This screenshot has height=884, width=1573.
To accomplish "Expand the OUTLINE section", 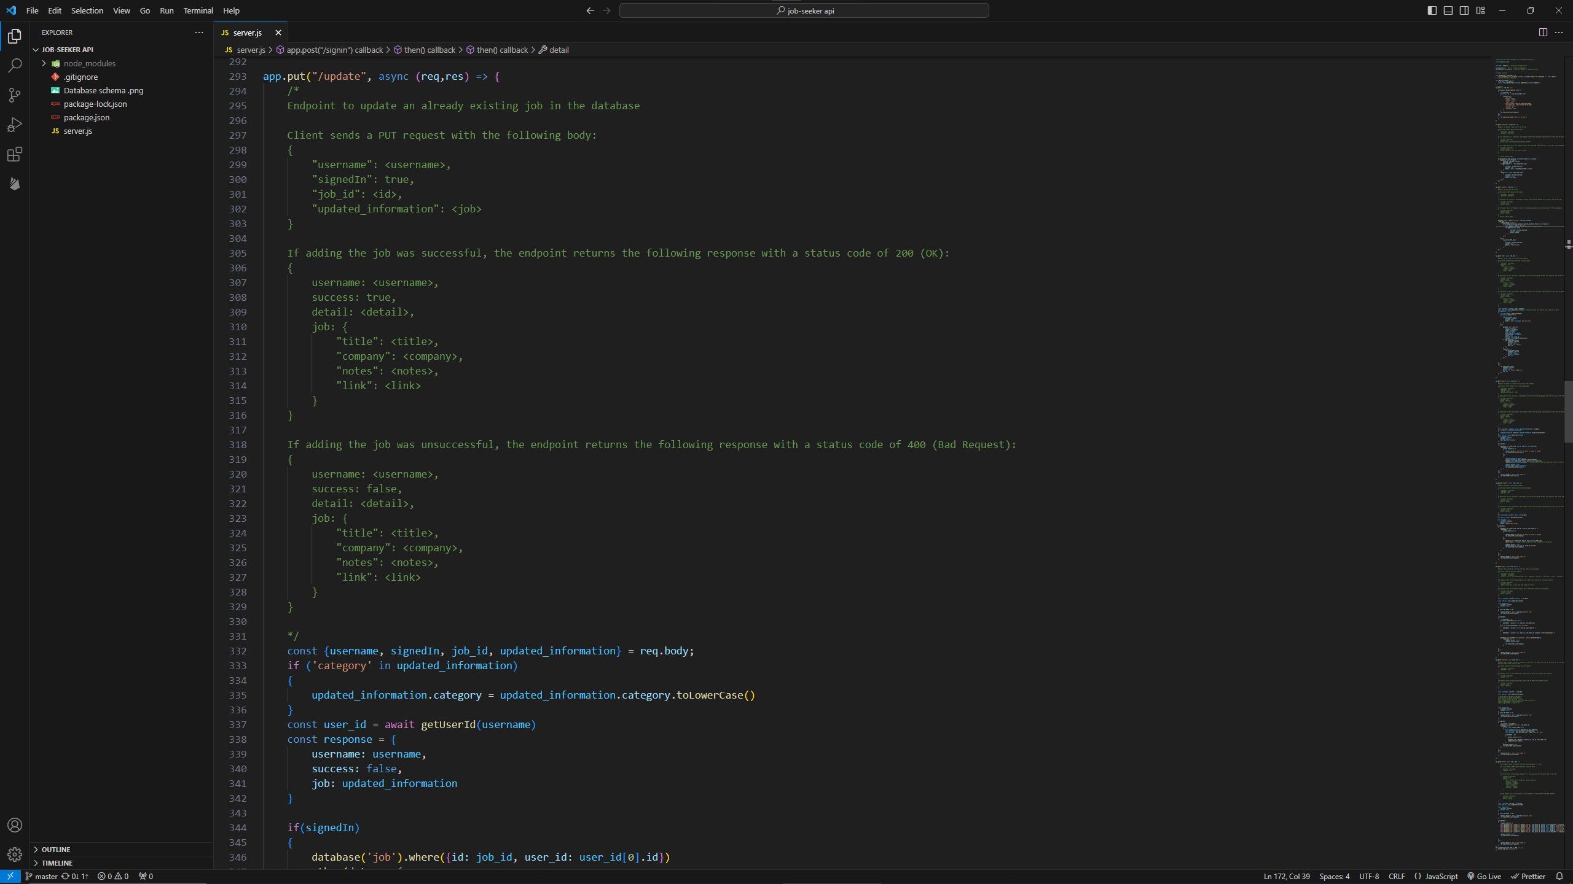I will (x=56, y=849).
